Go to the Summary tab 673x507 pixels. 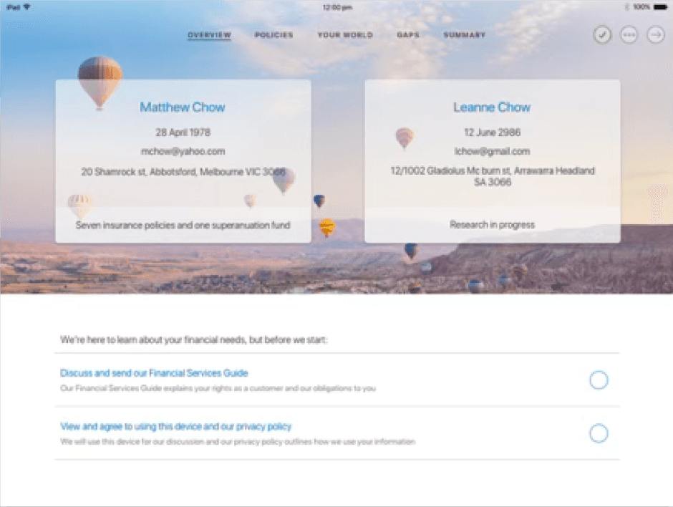pyautogui.click(x=465, y=35)
